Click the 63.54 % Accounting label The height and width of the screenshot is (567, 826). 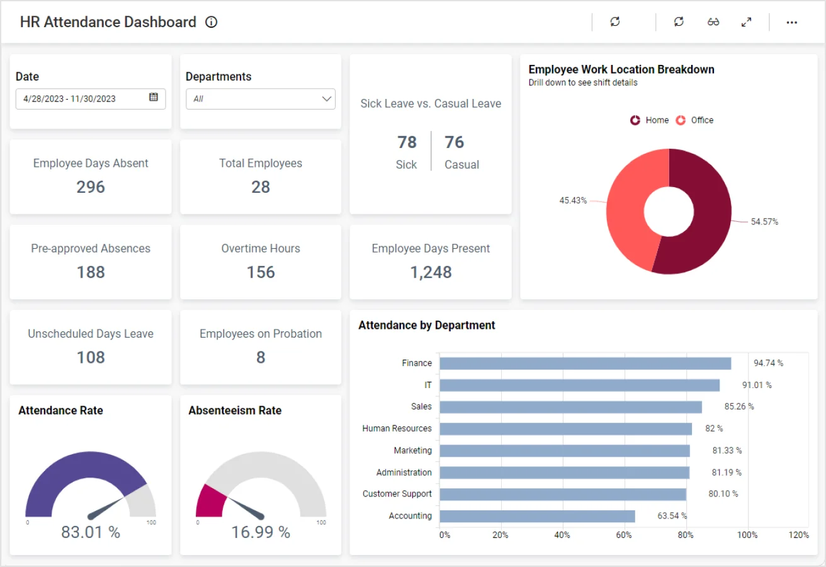coord(672,515)
